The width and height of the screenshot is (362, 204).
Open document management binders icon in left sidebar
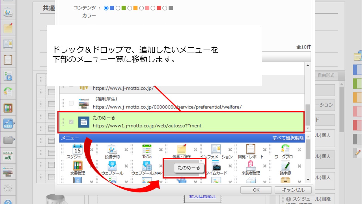(8, 108)
